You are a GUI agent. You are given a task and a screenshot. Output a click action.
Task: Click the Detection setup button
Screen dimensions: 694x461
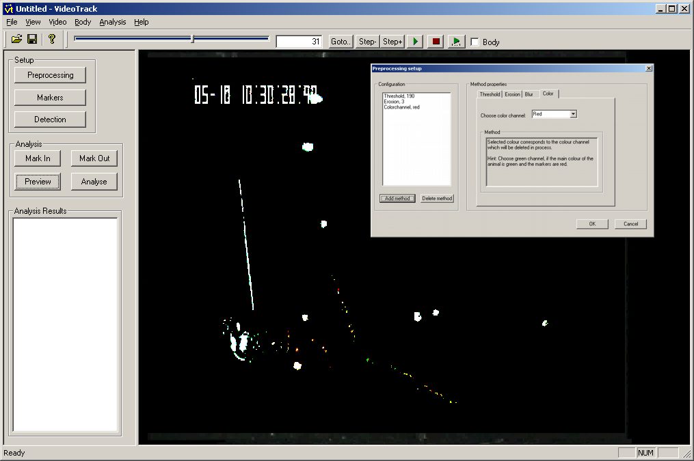coord(50,120)
